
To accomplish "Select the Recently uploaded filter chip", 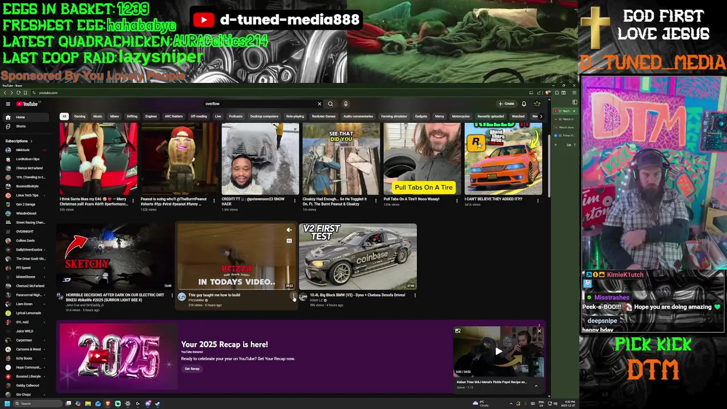I will 491,116.
